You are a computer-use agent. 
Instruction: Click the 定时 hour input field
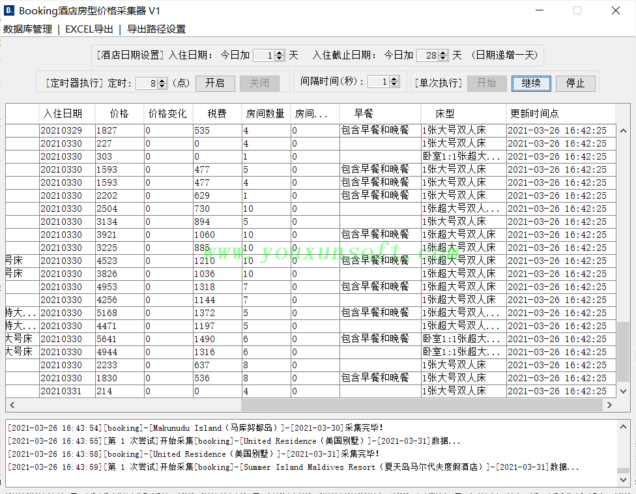click(147, 83)
